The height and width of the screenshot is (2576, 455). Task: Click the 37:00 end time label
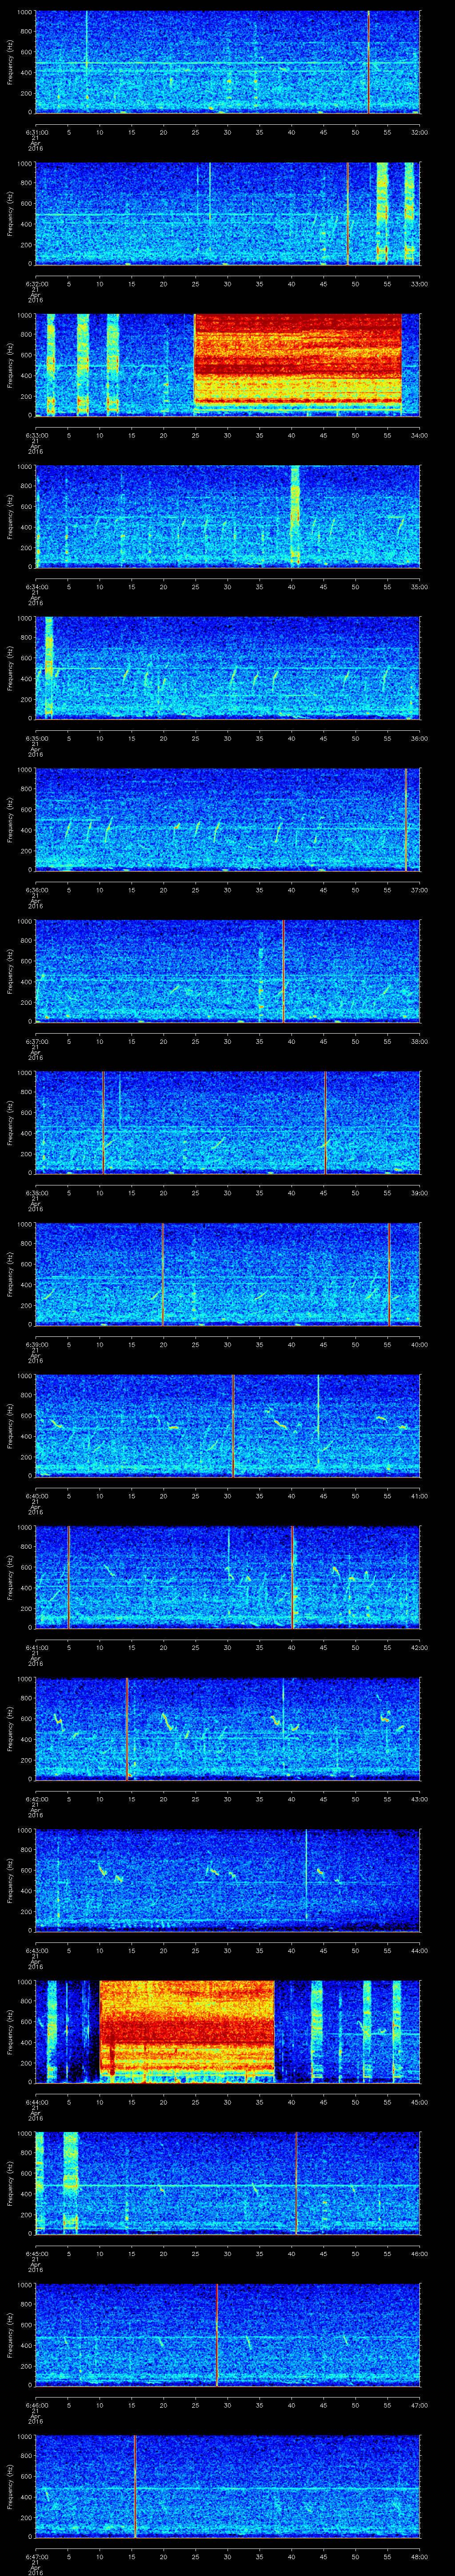click(x=419, y=890)
